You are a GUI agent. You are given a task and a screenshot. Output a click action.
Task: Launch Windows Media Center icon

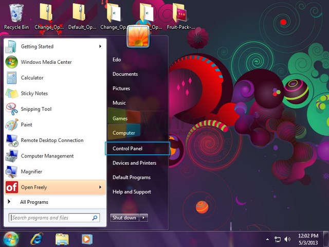pyautogui.click(x=11, y=62)
